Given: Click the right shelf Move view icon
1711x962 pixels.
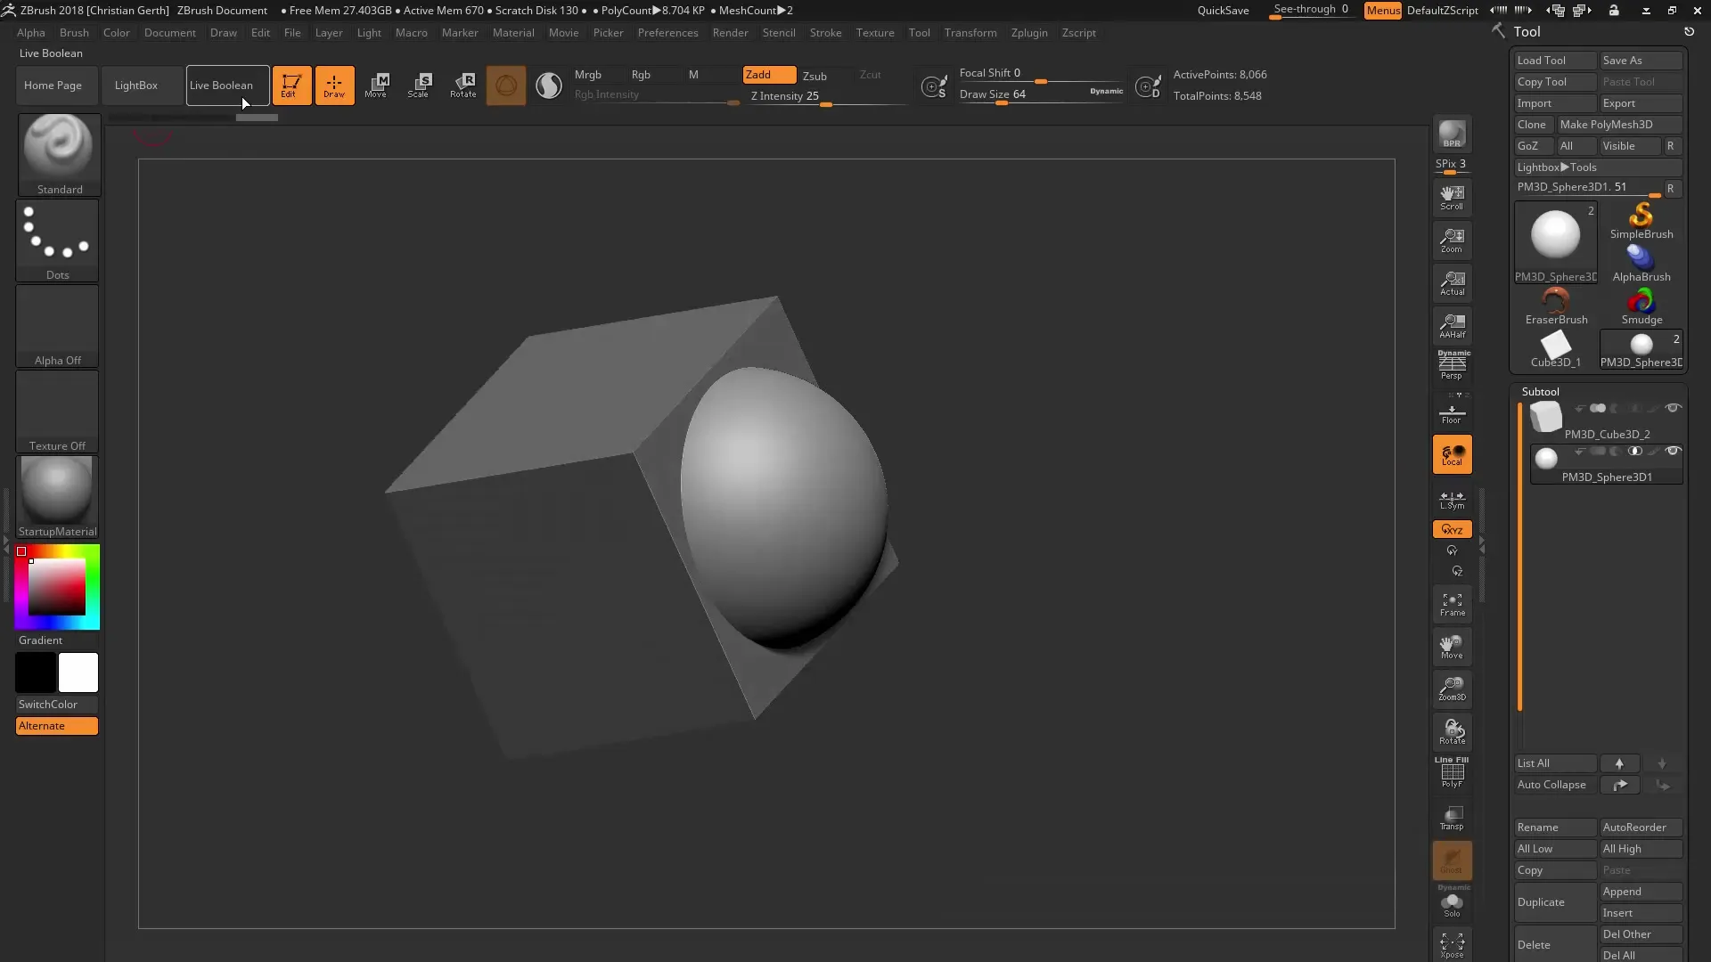Looking at the screenshot, I should (x=1452, y=647).
